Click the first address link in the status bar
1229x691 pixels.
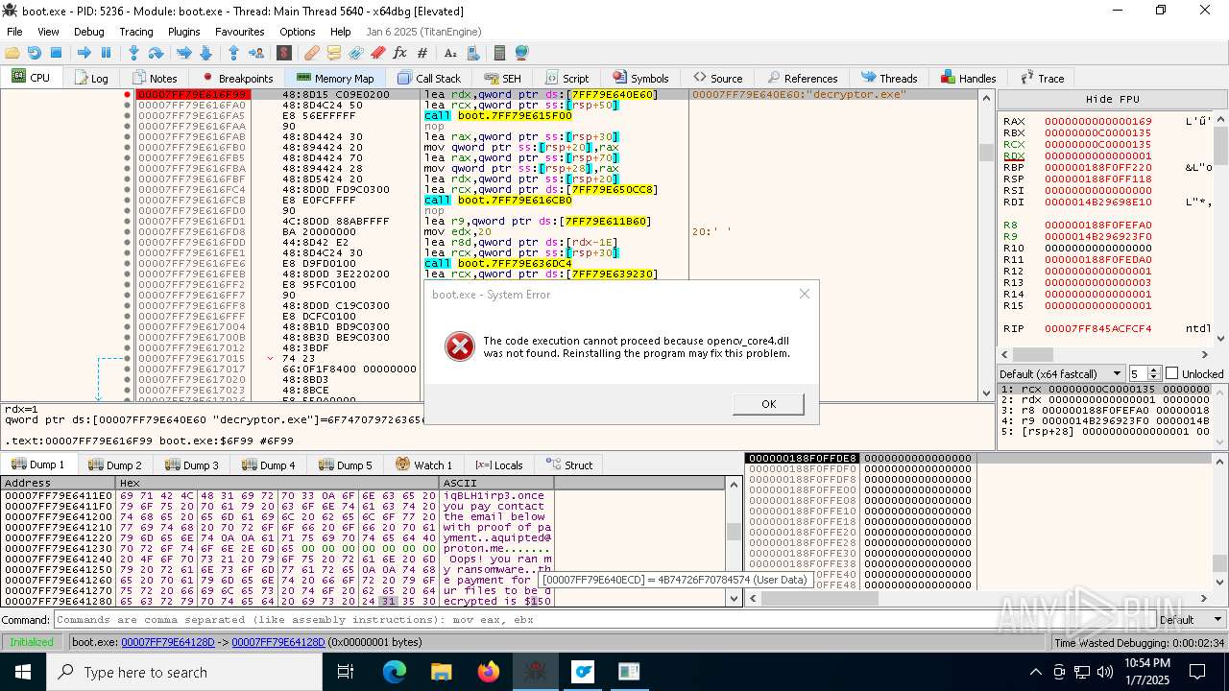coord(168,642)
